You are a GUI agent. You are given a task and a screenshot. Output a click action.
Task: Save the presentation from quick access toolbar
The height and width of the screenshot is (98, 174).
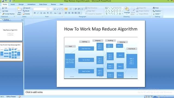tap(3, 1)
